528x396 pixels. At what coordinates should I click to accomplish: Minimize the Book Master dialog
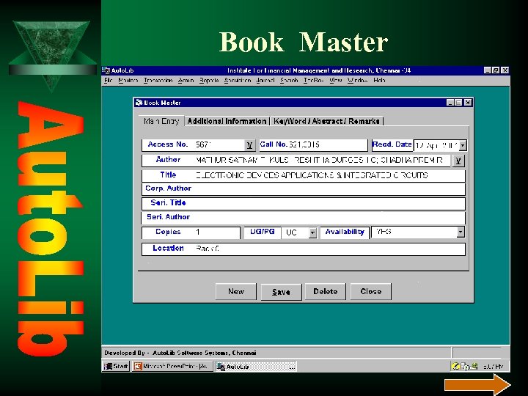coord(450,103)
